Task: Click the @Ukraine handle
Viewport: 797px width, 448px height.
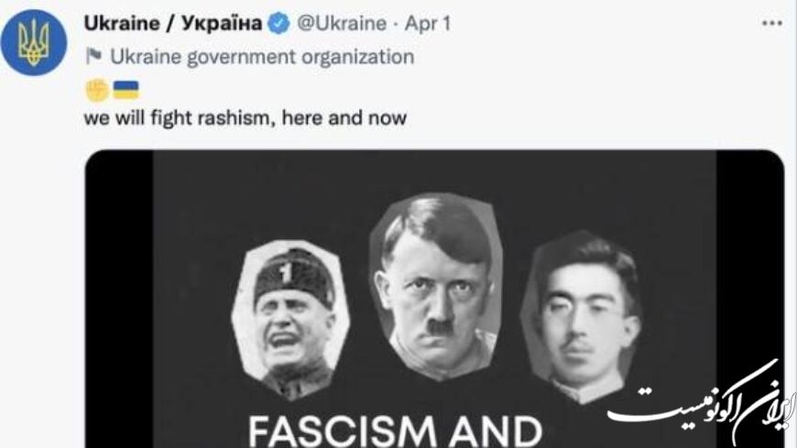Action: point(342,24)
